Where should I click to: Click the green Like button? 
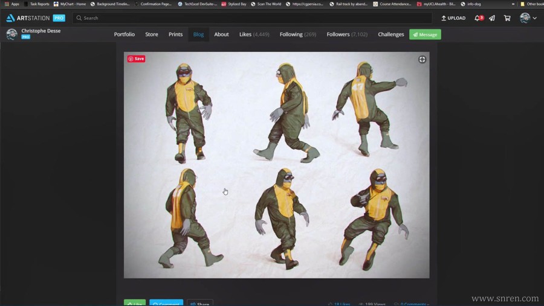pyautogui.click(x=135, y=303)
